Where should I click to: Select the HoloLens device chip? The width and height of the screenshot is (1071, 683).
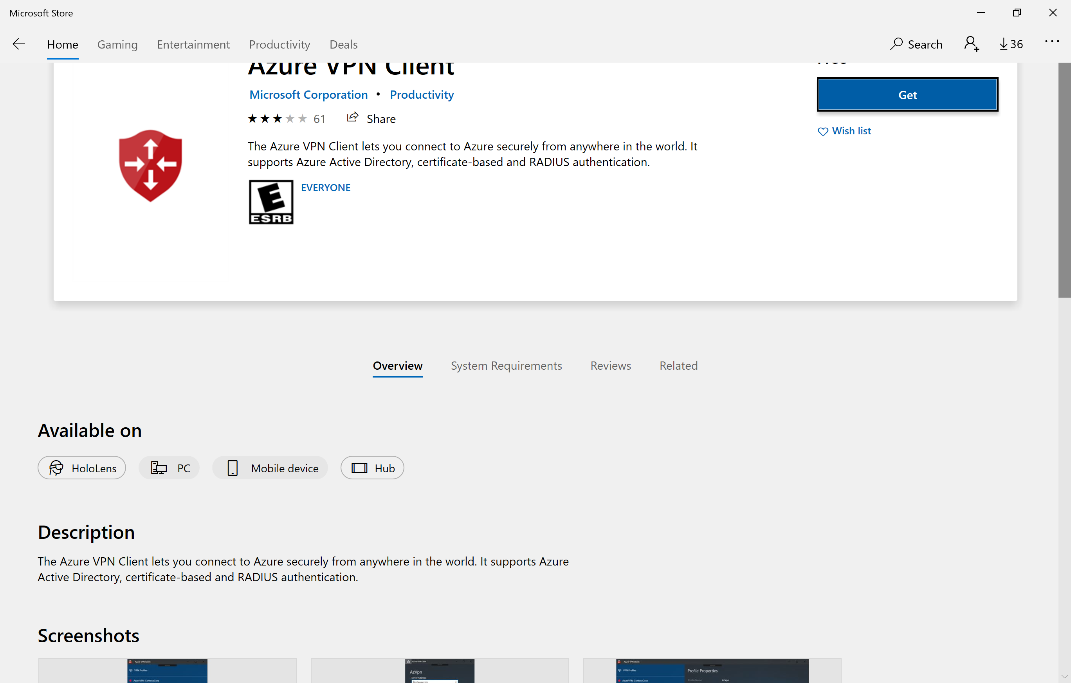82,468
